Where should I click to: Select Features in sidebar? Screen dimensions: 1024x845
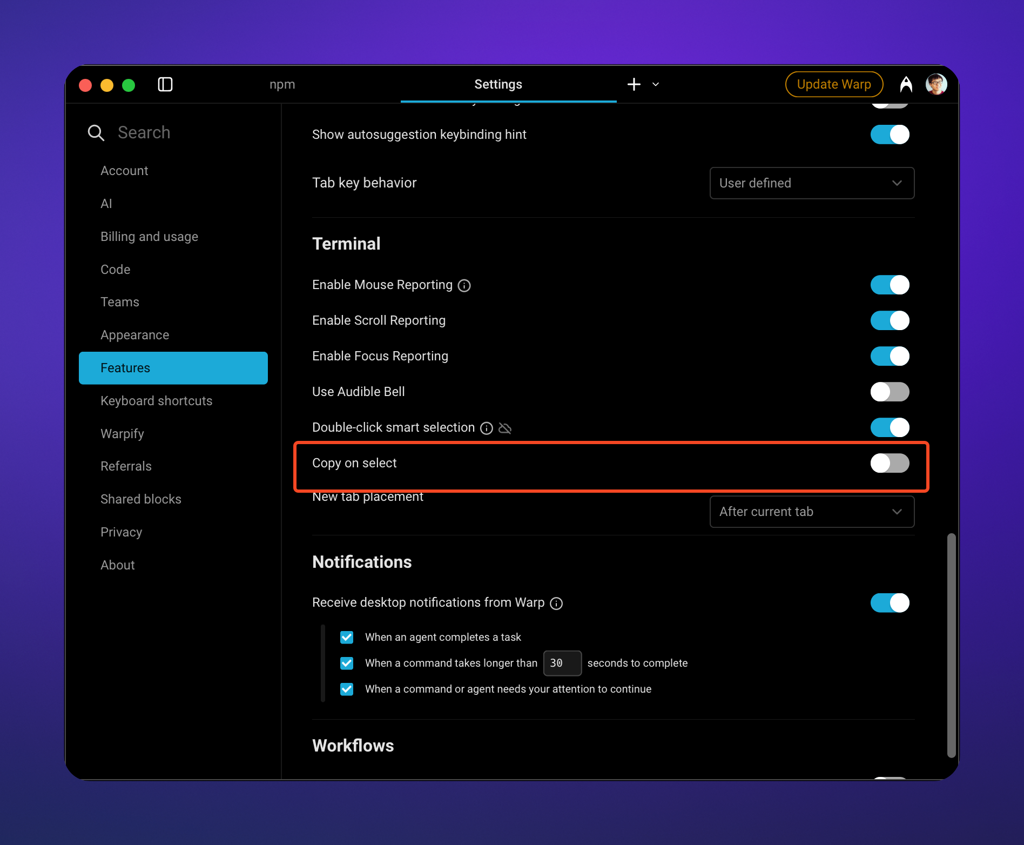[173, 368]
